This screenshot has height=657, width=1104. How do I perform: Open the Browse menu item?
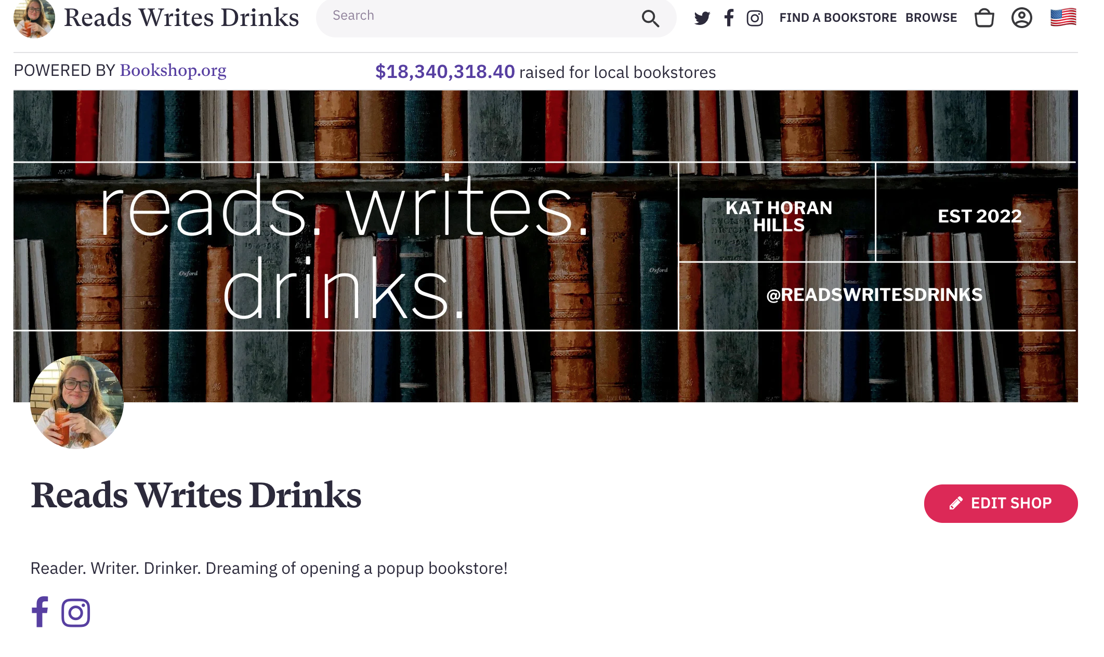click(x=931, y=18)
